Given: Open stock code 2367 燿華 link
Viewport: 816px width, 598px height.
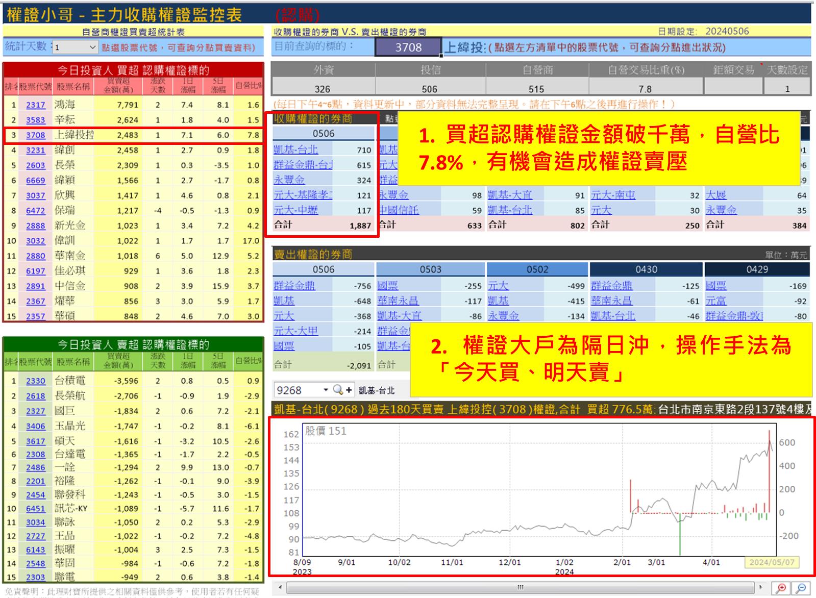Looking at the screenshot, I should 36,301.
